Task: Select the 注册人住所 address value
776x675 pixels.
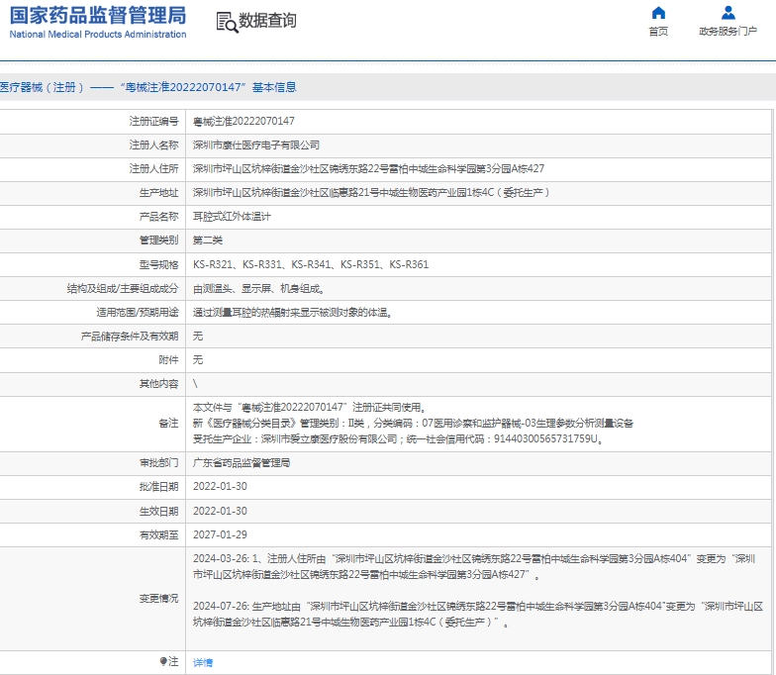Action: click(368, 168)
